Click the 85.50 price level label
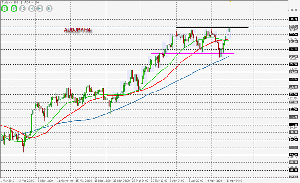Screen dimensions: 300x183 (x=293, y=57)
